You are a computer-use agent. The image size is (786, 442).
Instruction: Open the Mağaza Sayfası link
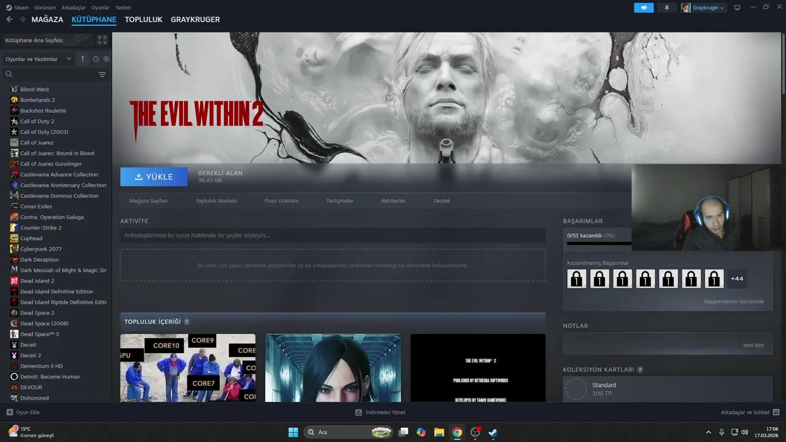point(149,201)
